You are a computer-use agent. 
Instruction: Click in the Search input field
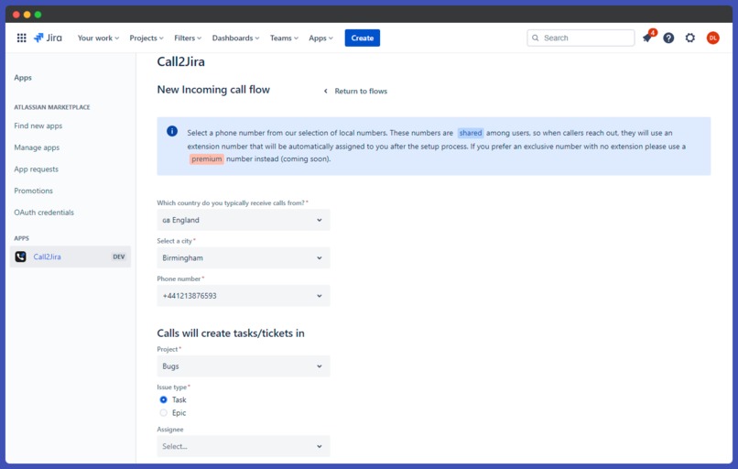coord(581,38)
